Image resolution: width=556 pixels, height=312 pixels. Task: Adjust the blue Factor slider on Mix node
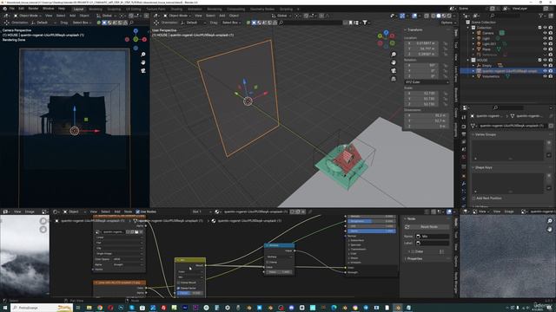point(189,293)
